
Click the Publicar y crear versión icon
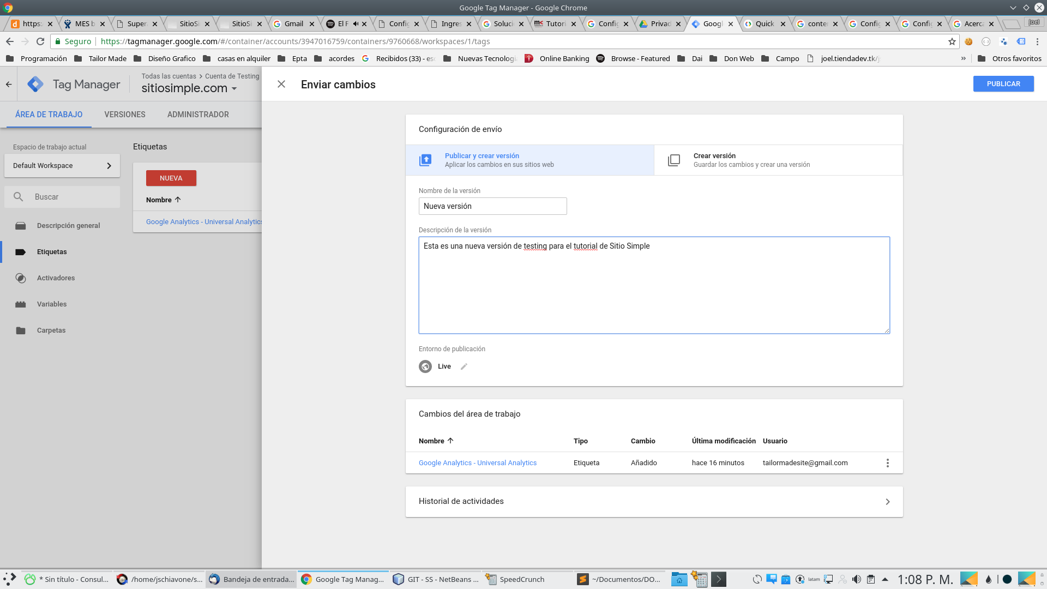tap(425, 160)
